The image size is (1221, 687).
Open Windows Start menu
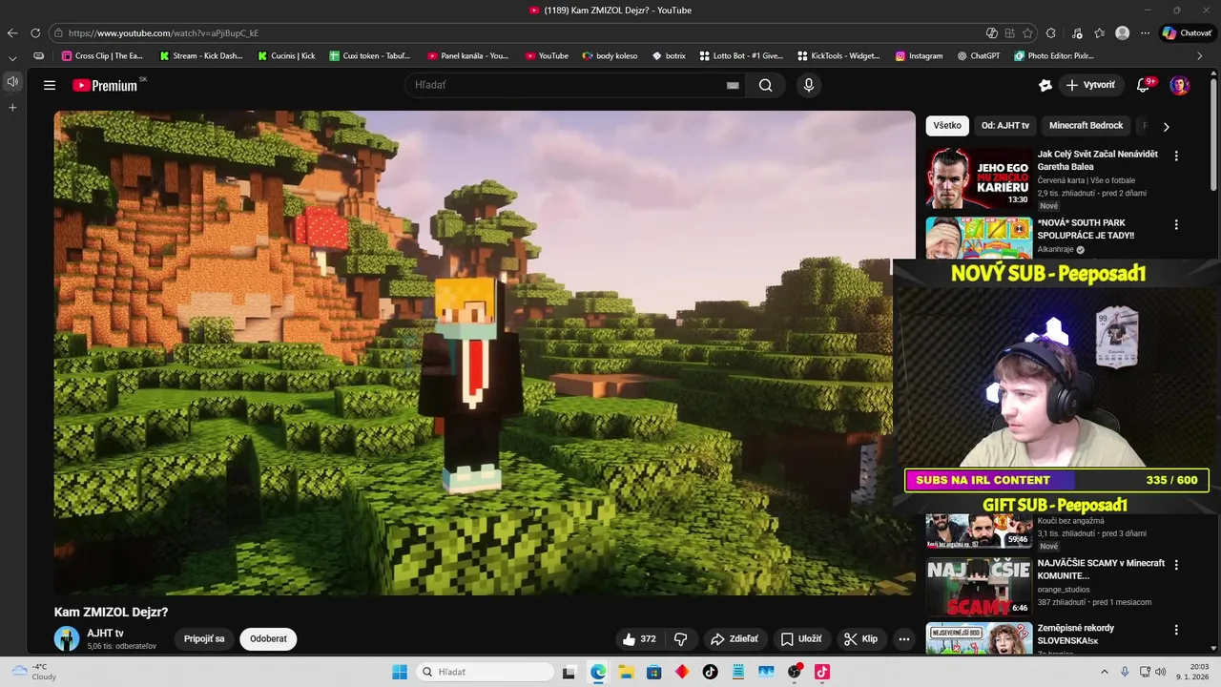400,672
